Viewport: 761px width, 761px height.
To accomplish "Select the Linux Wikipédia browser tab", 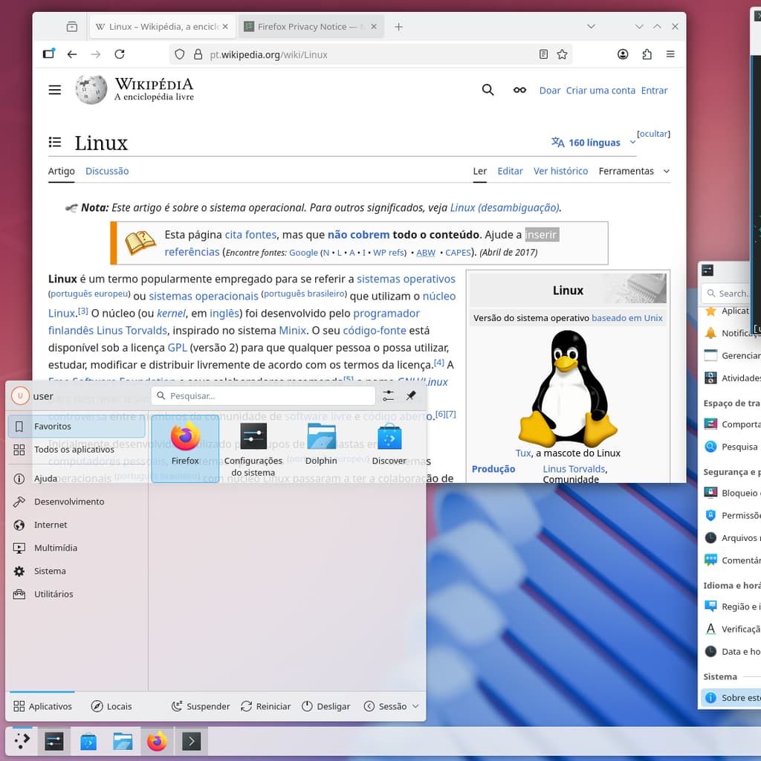I will 163,27.
